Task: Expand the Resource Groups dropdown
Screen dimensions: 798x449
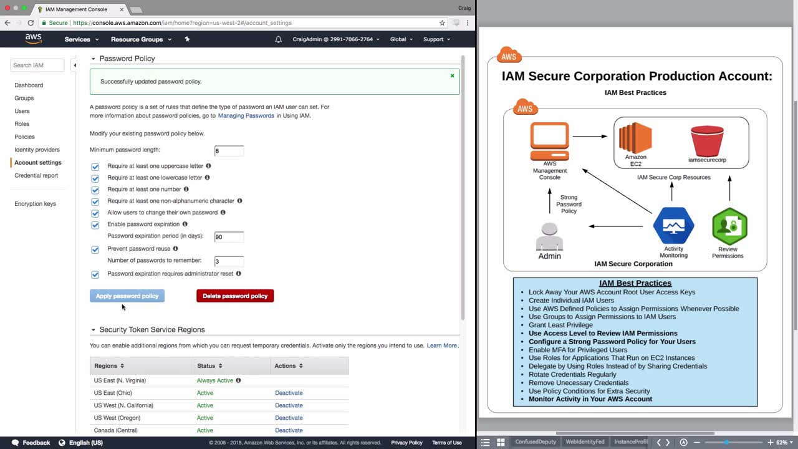Action: coord(141,39)
